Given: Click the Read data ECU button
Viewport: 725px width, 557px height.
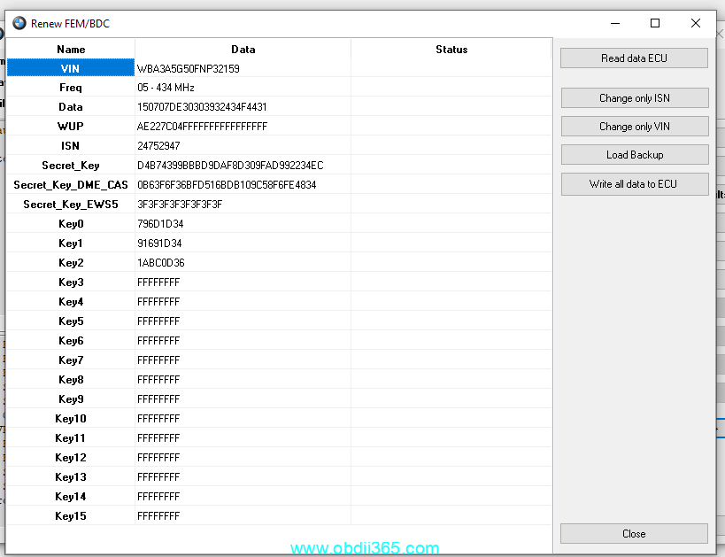Looking at the screenshot, I should tap(634, 58).
